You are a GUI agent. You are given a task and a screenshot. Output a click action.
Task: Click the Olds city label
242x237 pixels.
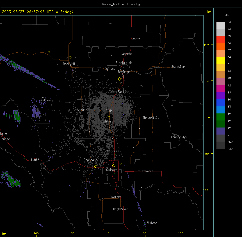tap(109, 111)
